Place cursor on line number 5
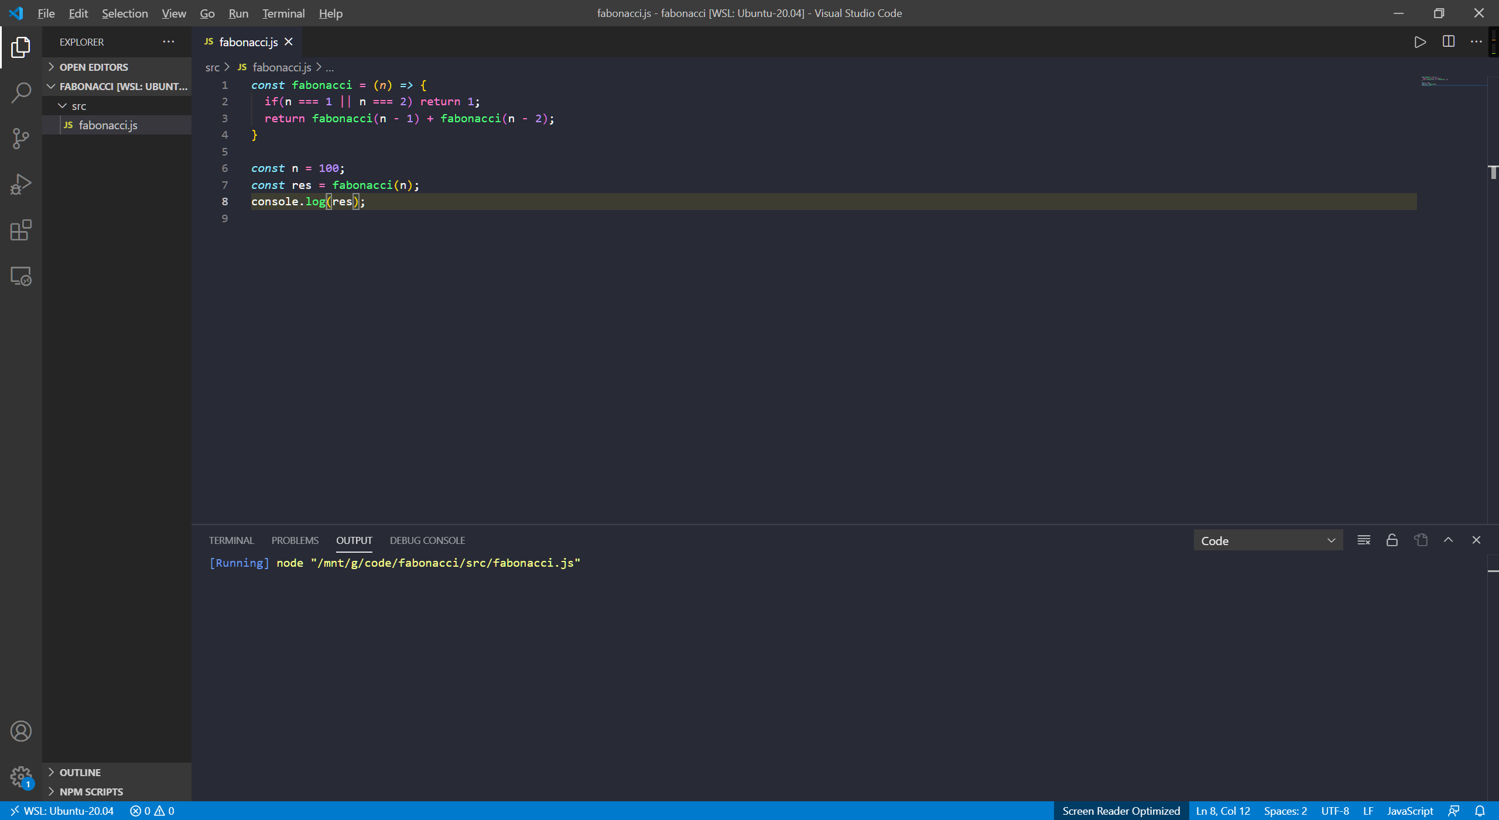1499x820 pixels. coord(225,151)
